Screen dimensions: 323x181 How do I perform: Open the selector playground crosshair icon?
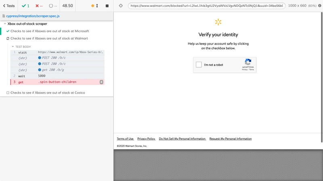point(121,6)
